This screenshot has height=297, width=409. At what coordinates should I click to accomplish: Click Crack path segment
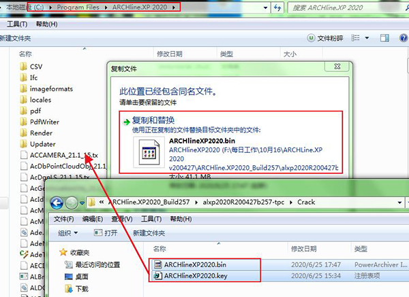[x=306, y=202]
